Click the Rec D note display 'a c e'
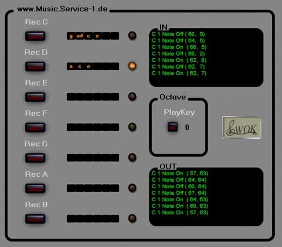This screenshot has width=282, height=247. coord(93,66)
